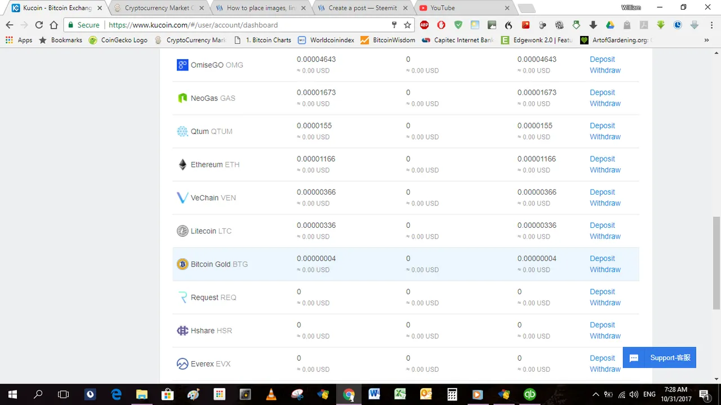Withdraw NeoGas GAS
This screenshot has width=721, height=405.
click(x=605, y=103)
